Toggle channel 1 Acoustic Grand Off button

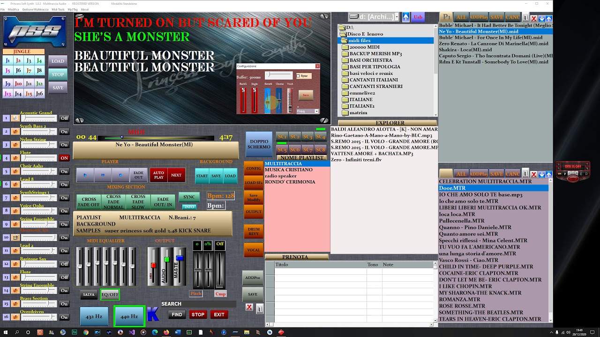64,118
